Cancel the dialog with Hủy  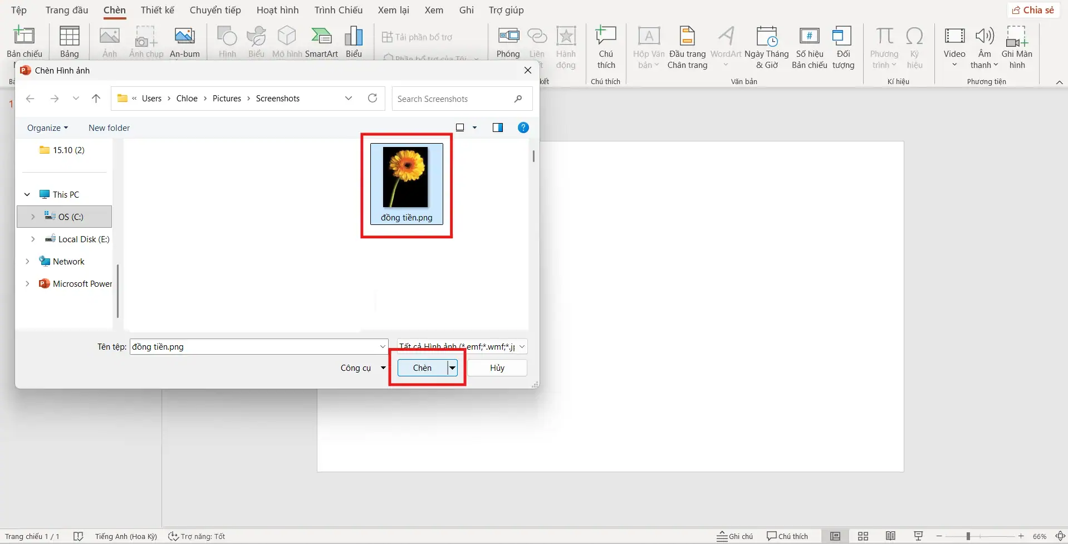tap(497, 367)
